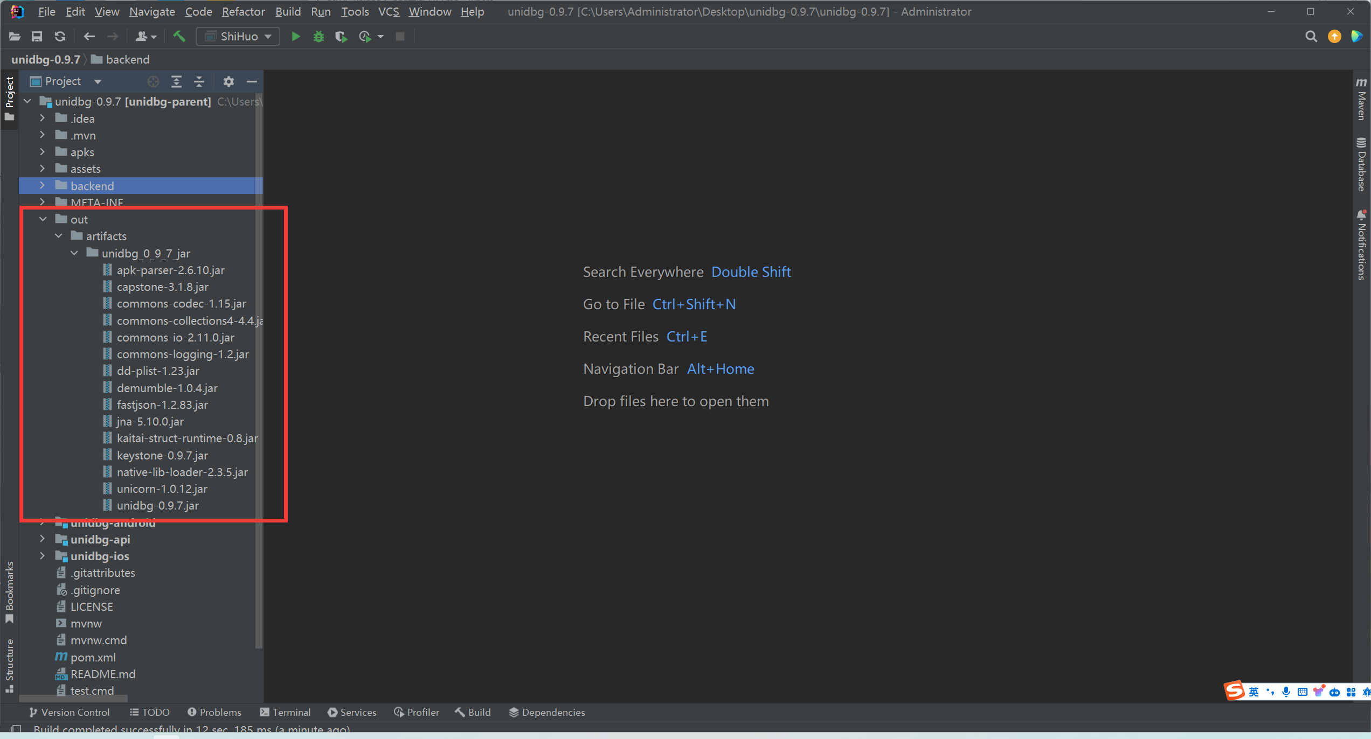Collapse the unidbg_0_9_7_jar folder

click(74, 253)
